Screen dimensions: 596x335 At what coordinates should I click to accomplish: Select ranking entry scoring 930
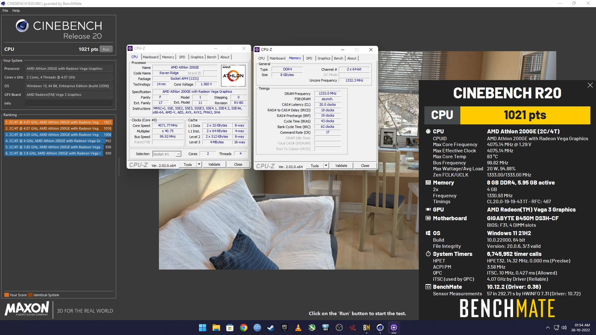(x=58, y=153)
